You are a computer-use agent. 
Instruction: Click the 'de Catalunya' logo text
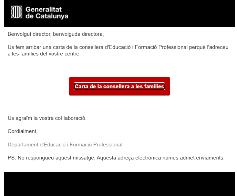[x=47, y=16]
